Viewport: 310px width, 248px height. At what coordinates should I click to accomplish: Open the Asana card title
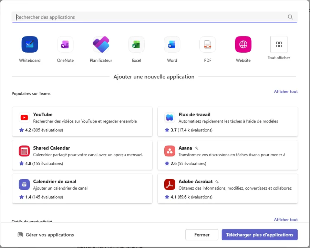pos(185,148)
